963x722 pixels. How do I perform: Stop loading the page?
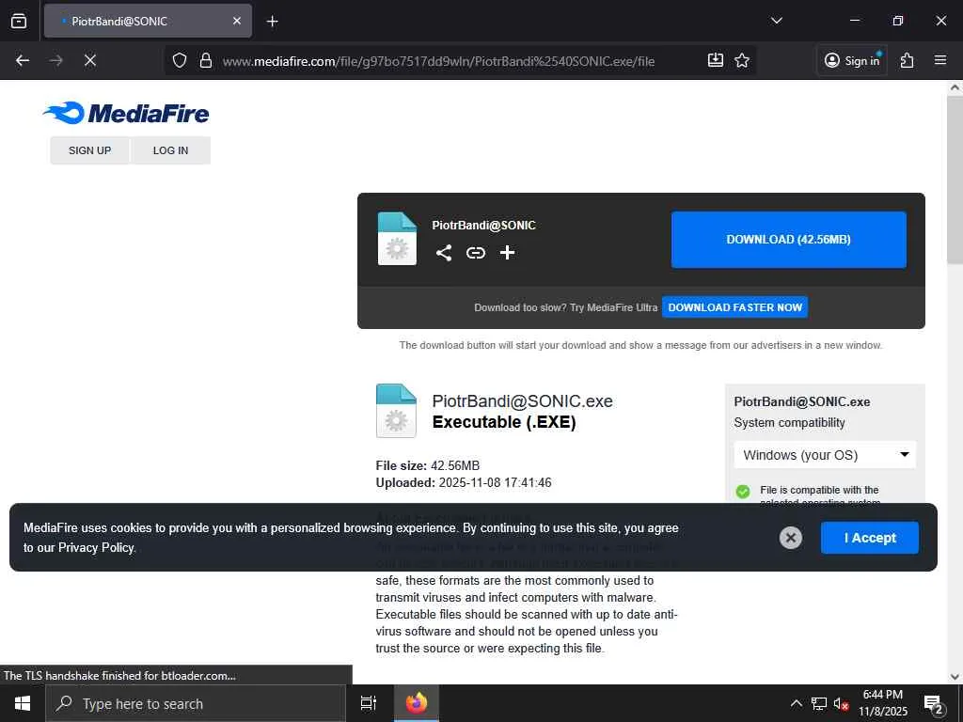[90, 60]
